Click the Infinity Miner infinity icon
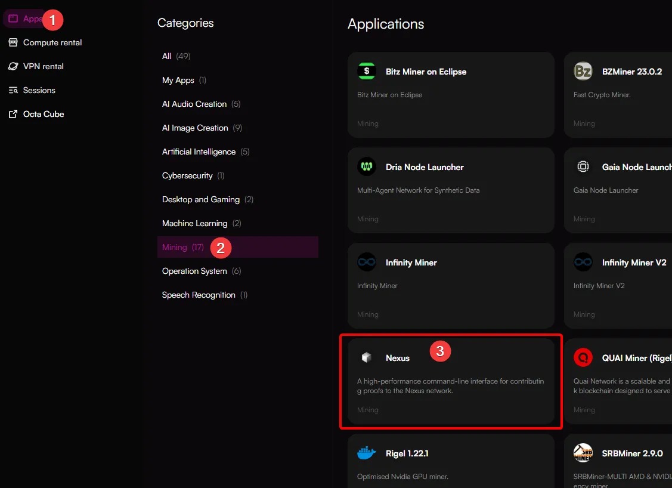The height and width of the screenshot is (488, 672). [x=367, y=262]
